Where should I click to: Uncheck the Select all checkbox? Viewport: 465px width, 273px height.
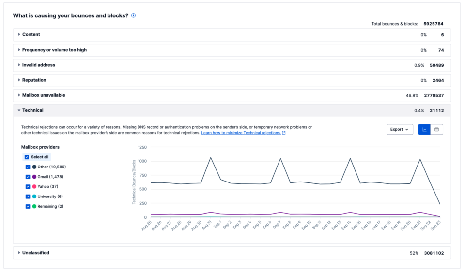[26, 157]
